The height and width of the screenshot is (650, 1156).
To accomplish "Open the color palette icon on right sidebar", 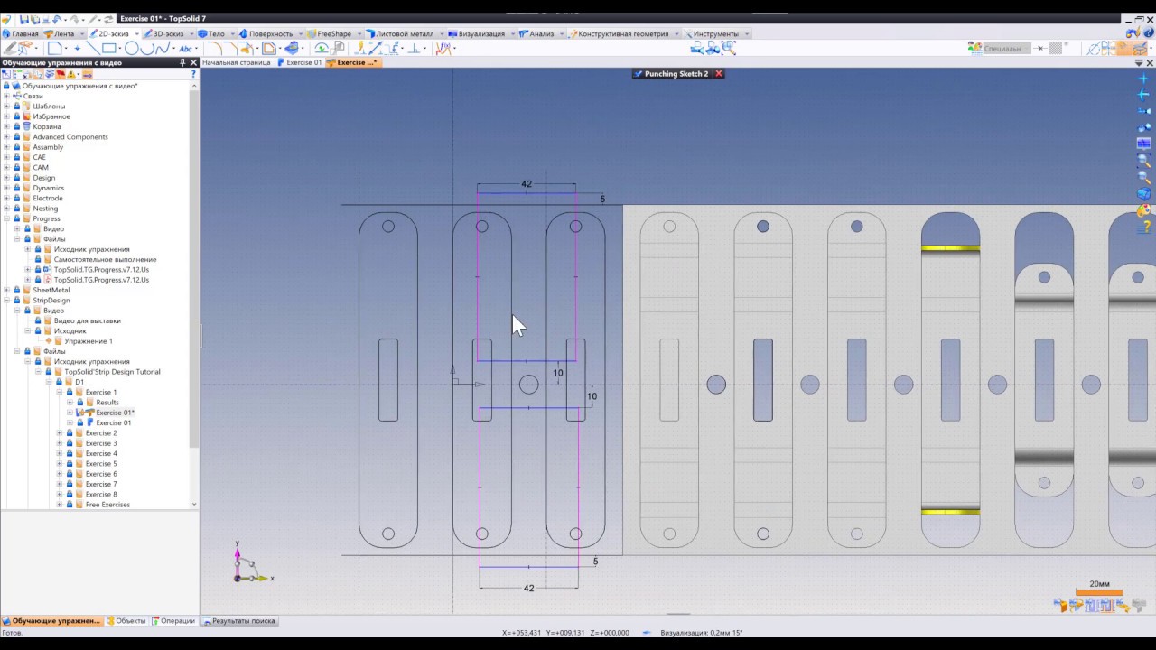I will click(x=1143, y=211).
